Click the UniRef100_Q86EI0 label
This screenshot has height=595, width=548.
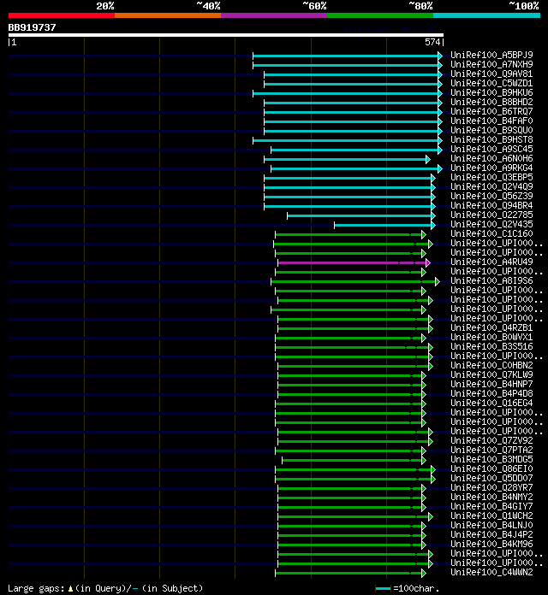[491, 469]
